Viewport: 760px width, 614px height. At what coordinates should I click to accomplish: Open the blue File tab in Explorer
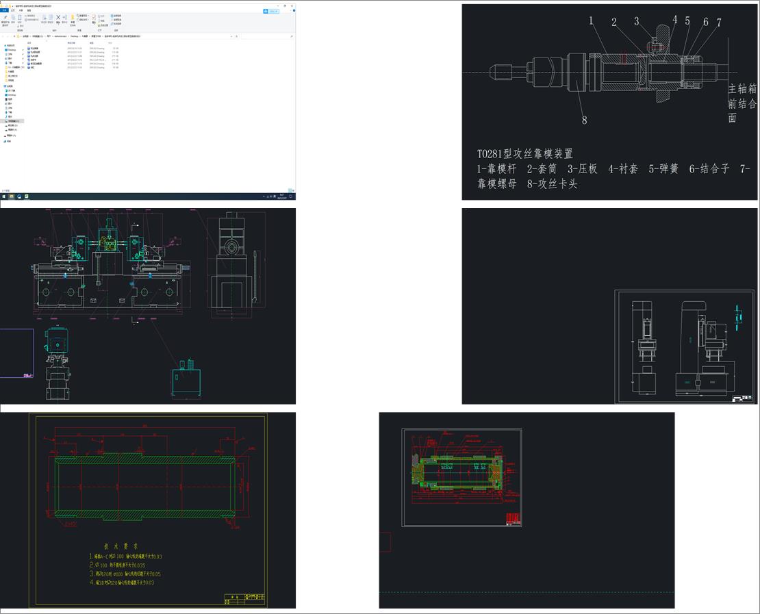coord(3,10)
